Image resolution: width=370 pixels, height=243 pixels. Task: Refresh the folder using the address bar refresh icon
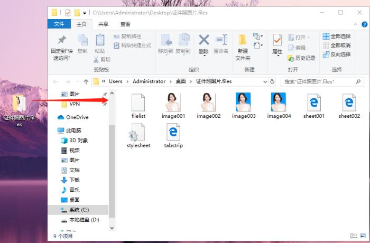[x=272, y=82]
